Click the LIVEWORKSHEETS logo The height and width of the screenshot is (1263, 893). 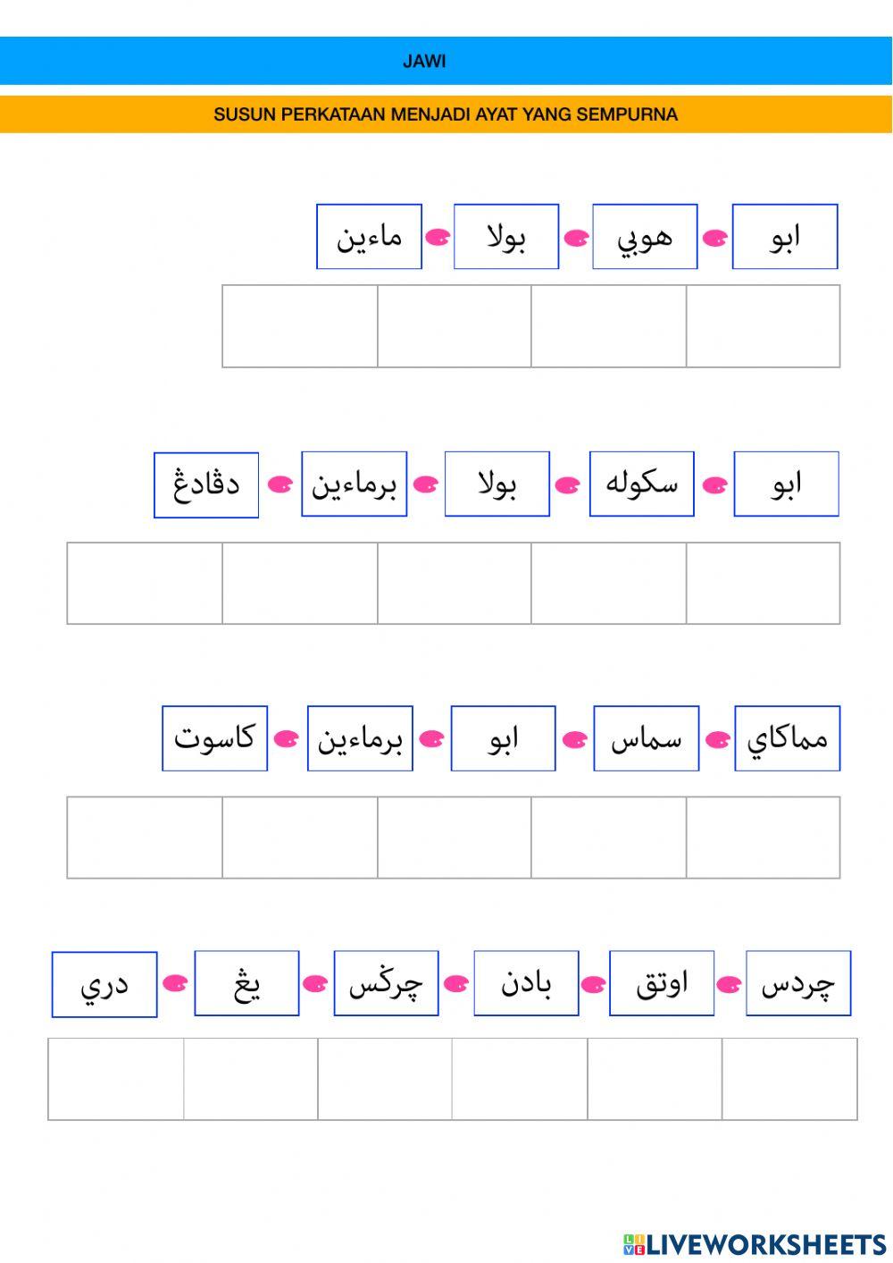[755, 1243]
